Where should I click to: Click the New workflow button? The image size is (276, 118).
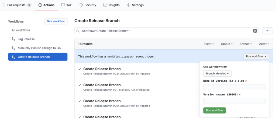[56, 21]
